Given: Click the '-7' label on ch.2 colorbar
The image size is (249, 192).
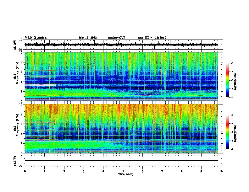Looking at the screenshot, I should pos(232,149).
